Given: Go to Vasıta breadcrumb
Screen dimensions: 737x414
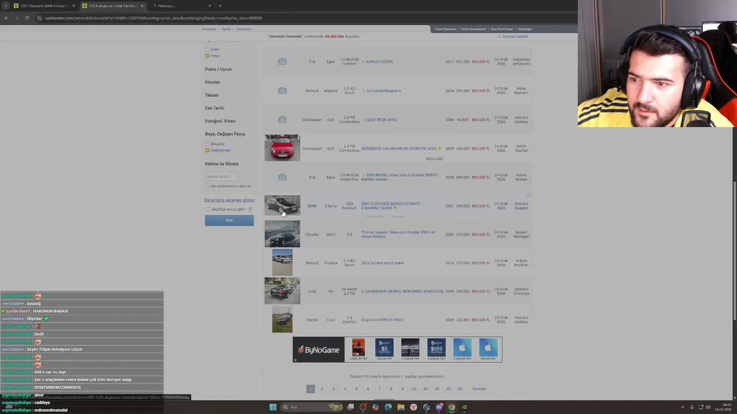Looking at the screenshot, I should coord(226,29).
